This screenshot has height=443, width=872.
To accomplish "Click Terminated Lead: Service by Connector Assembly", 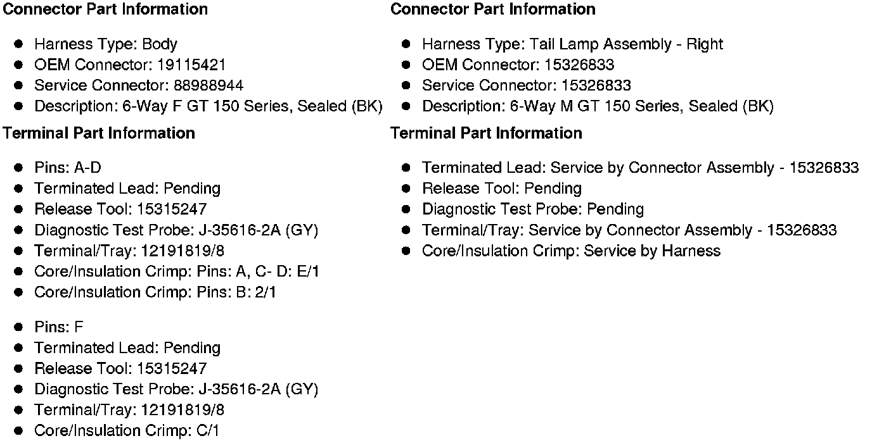I will [640, 168].
